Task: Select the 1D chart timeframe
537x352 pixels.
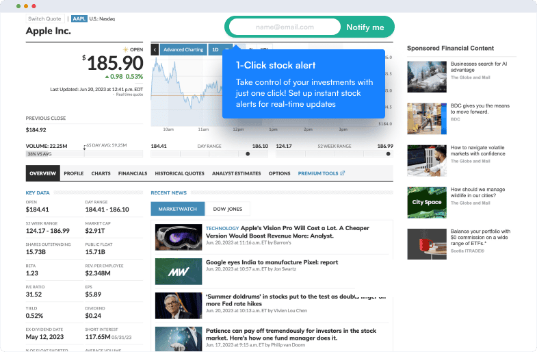Action: (215, 50)
